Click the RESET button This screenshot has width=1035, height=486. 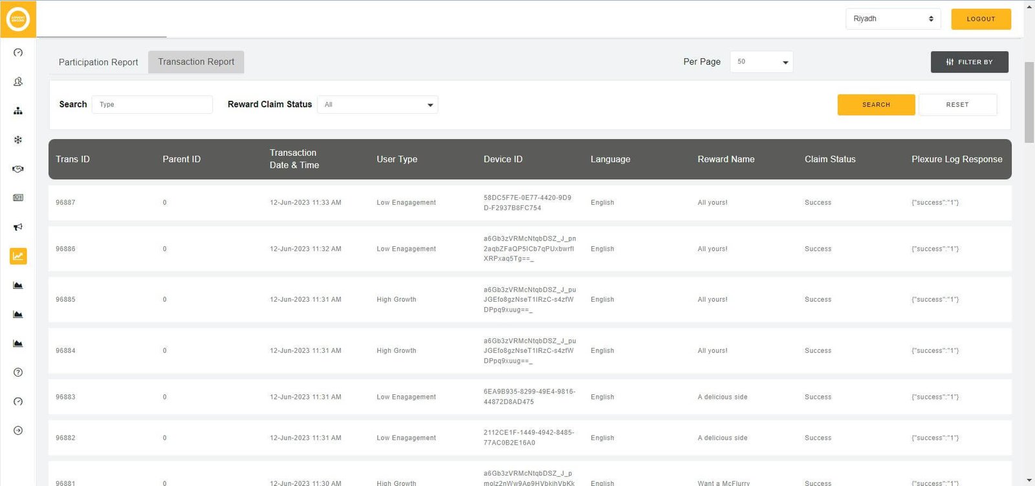(957, 105)
